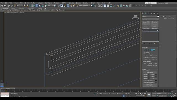Select Polygon sub-object level icon
177x100 pixels.
152,50
